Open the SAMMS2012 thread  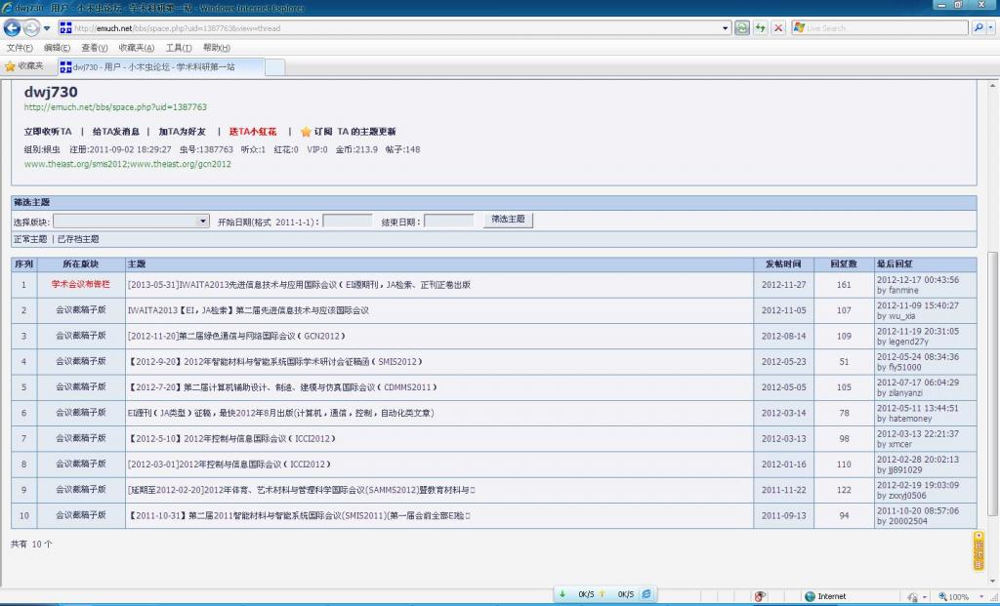[302, 490]
